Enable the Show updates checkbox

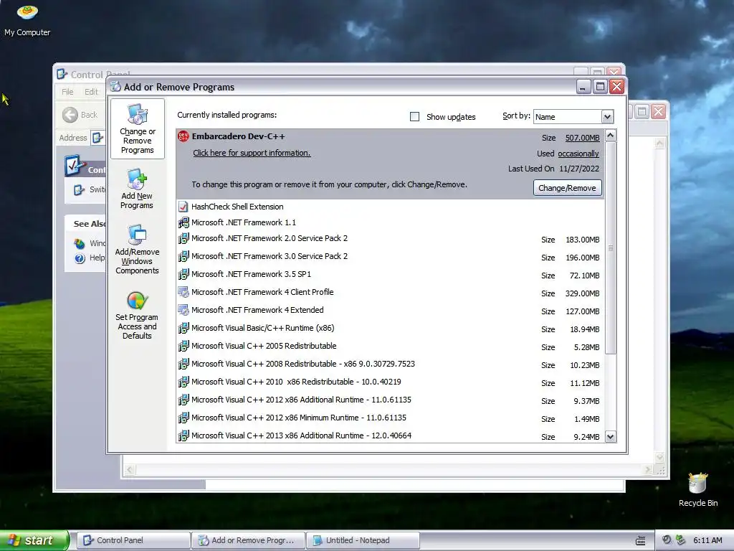click(x=414, y=117)
